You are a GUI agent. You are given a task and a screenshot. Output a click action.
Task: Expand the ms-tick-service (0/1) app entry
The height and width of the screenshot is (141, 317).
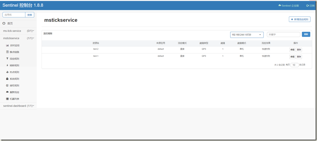pyautogui.click(x=18, y=31)
